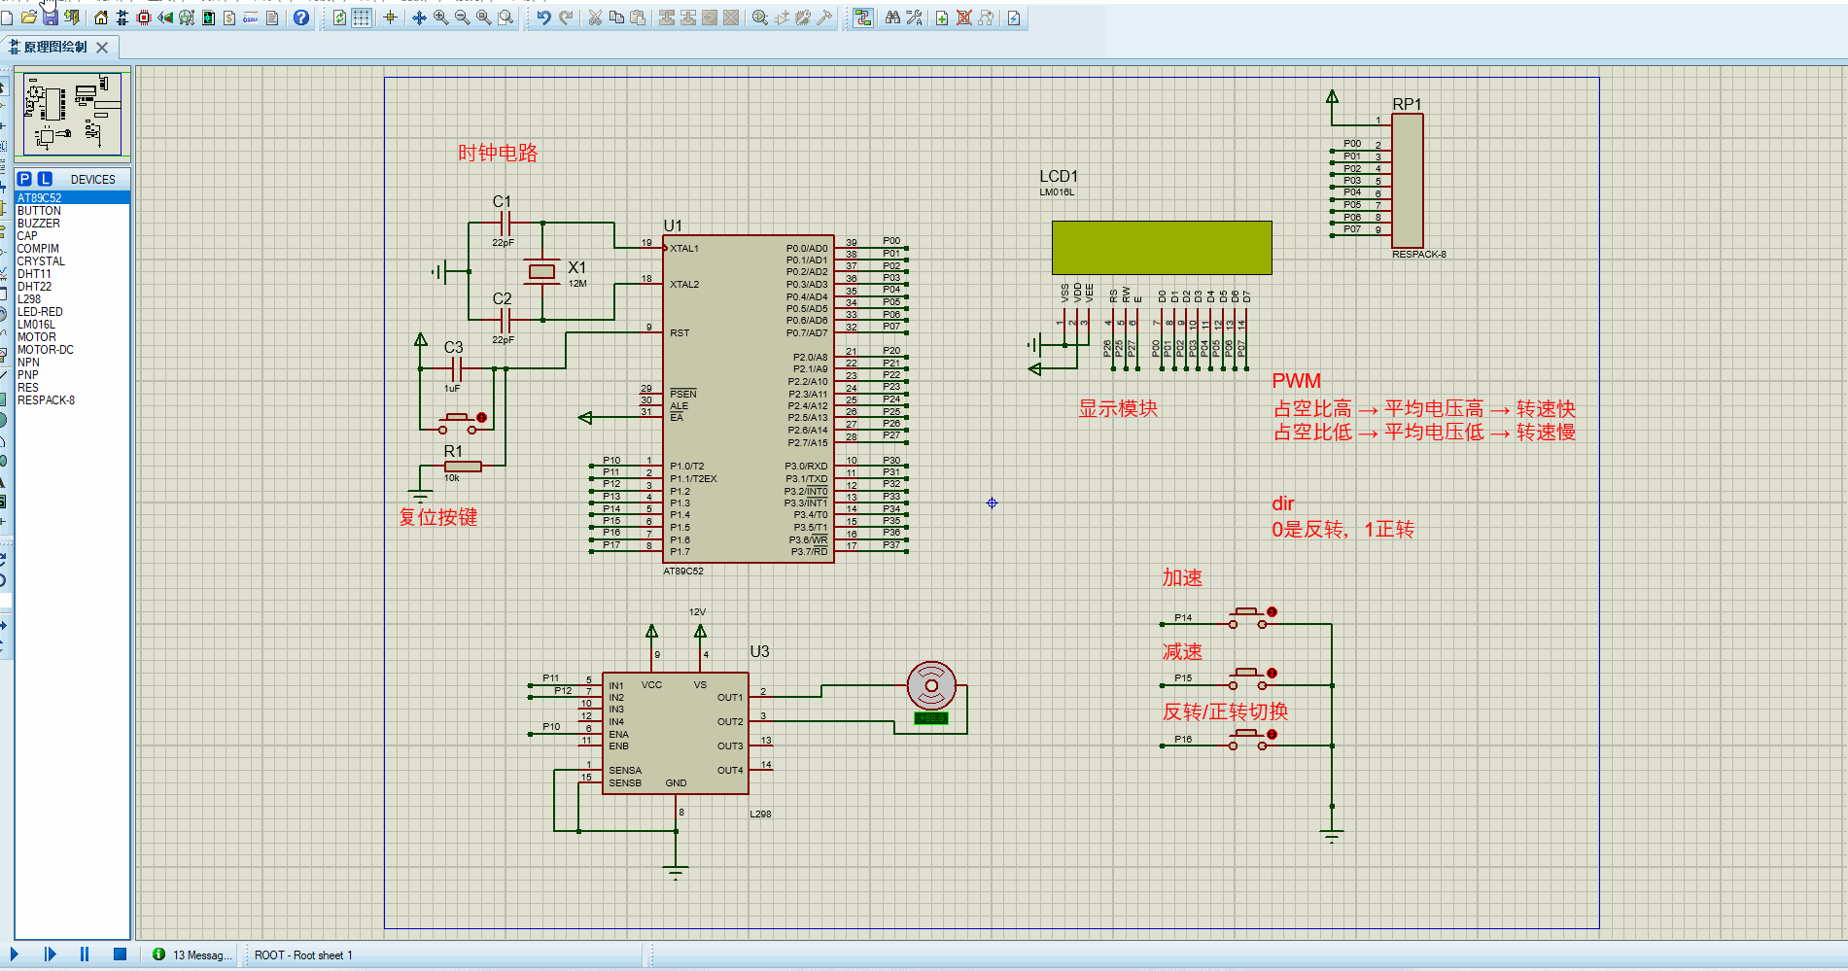Open the Design Explorer icon
Viewport: 1848px width, 971px height.
point(208,17)
